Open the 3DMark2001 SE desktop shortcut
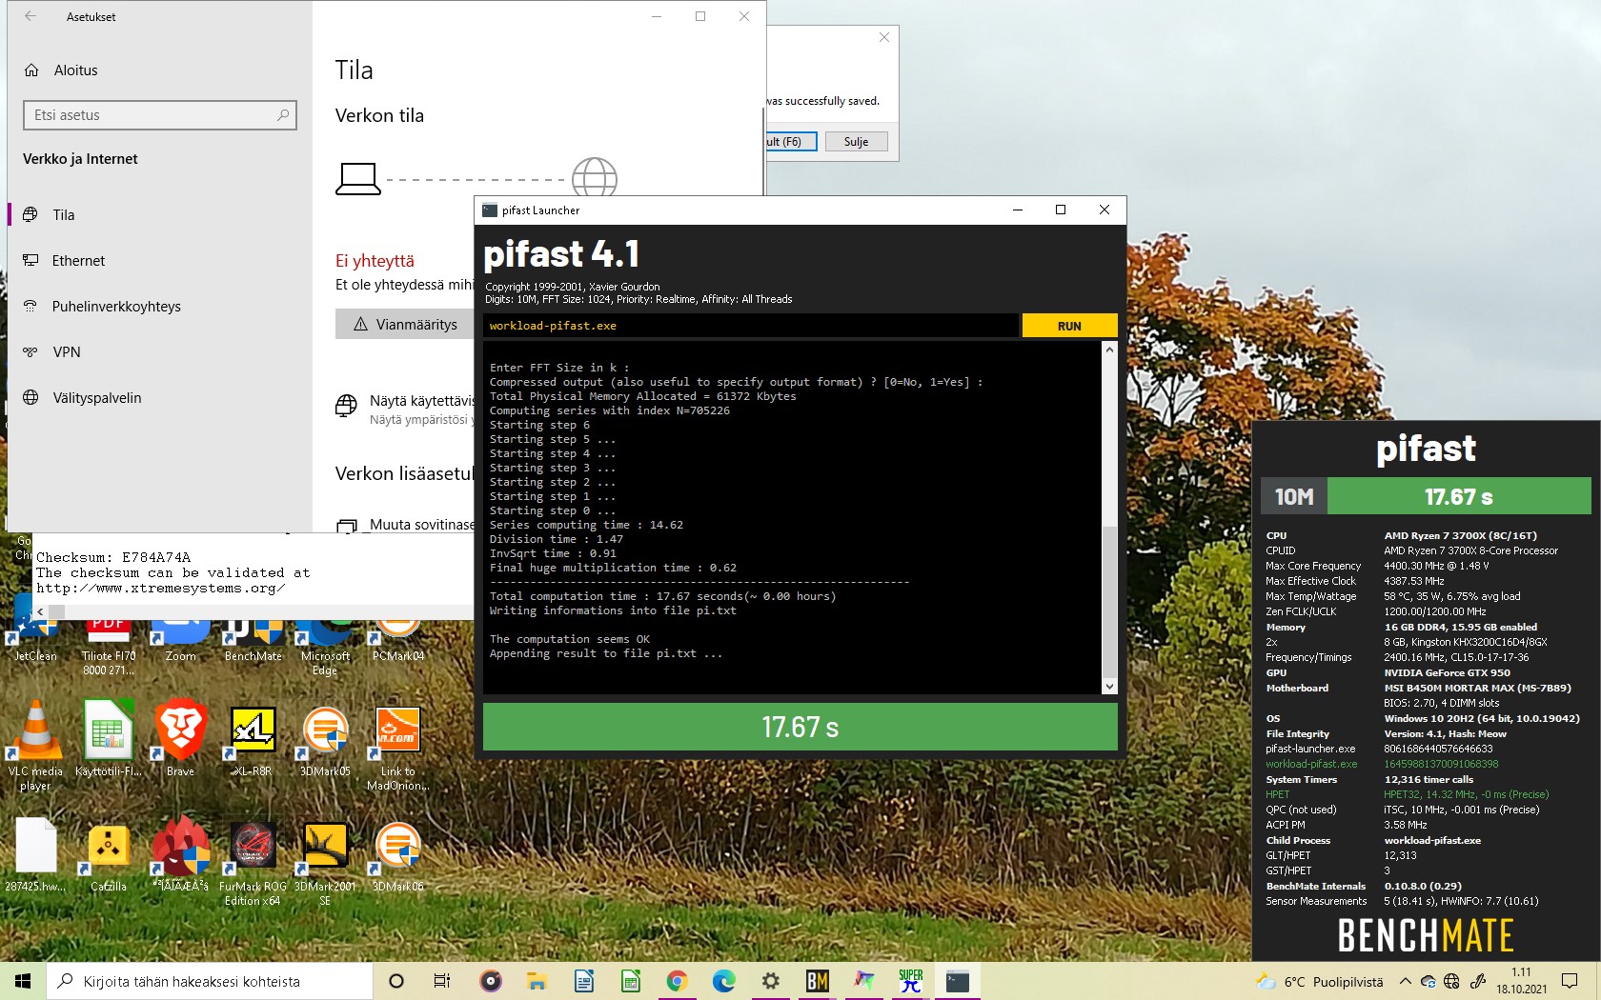Viewport: 1601px width, 1000px height. click(x=325, y=862)
